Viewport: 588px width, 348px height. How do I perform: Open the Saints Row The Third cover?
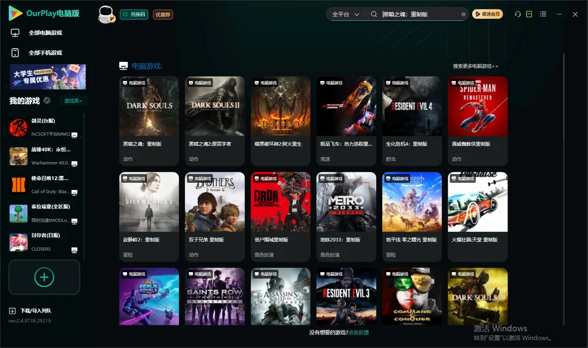click(x=215, y=296)
